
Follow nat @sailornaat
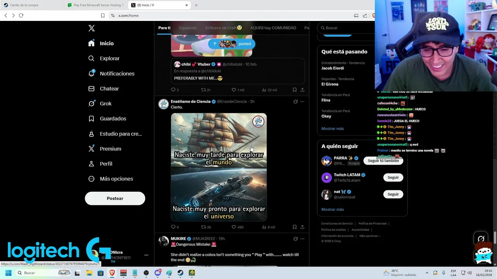point(393,194)
